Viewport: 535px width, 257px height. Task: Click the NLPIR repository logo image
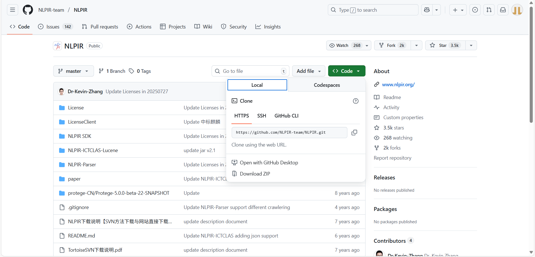pyautogui.click(x=57, y=46)
